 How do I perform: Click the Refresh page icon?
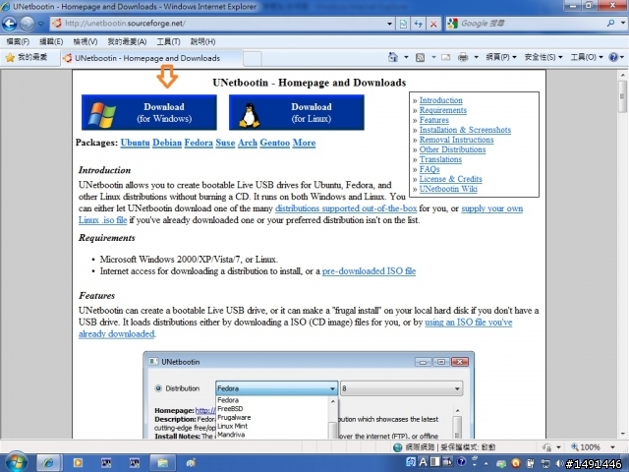[419, 24]
